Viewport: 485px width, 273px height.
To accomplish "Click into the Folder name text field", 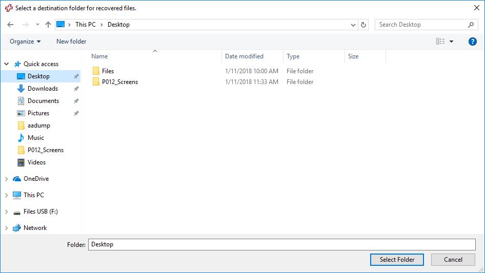I will (281, 244).
